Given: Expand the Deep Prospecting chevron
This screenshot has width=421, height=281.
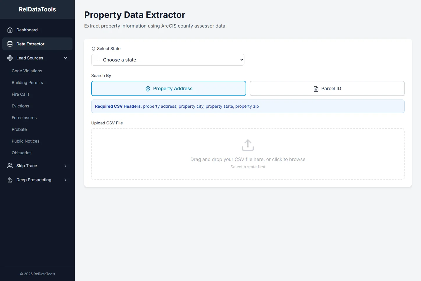Looking at the screenshot, I should pyautogui.click(x=65, y=180).
